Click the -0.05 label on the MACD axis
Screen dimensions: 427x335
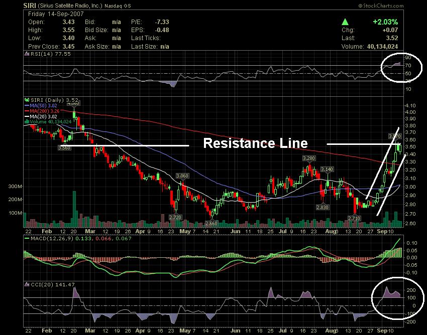[x=411, y=265]
